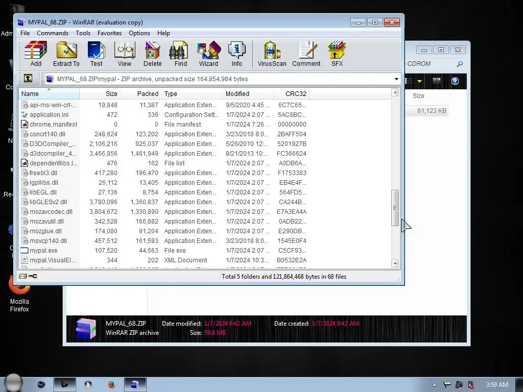Click Firefox icon in the taskbar

point(112,384)
